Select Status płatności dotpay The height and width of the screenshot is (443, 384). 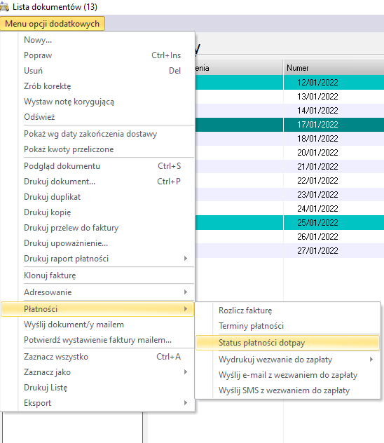287,343
